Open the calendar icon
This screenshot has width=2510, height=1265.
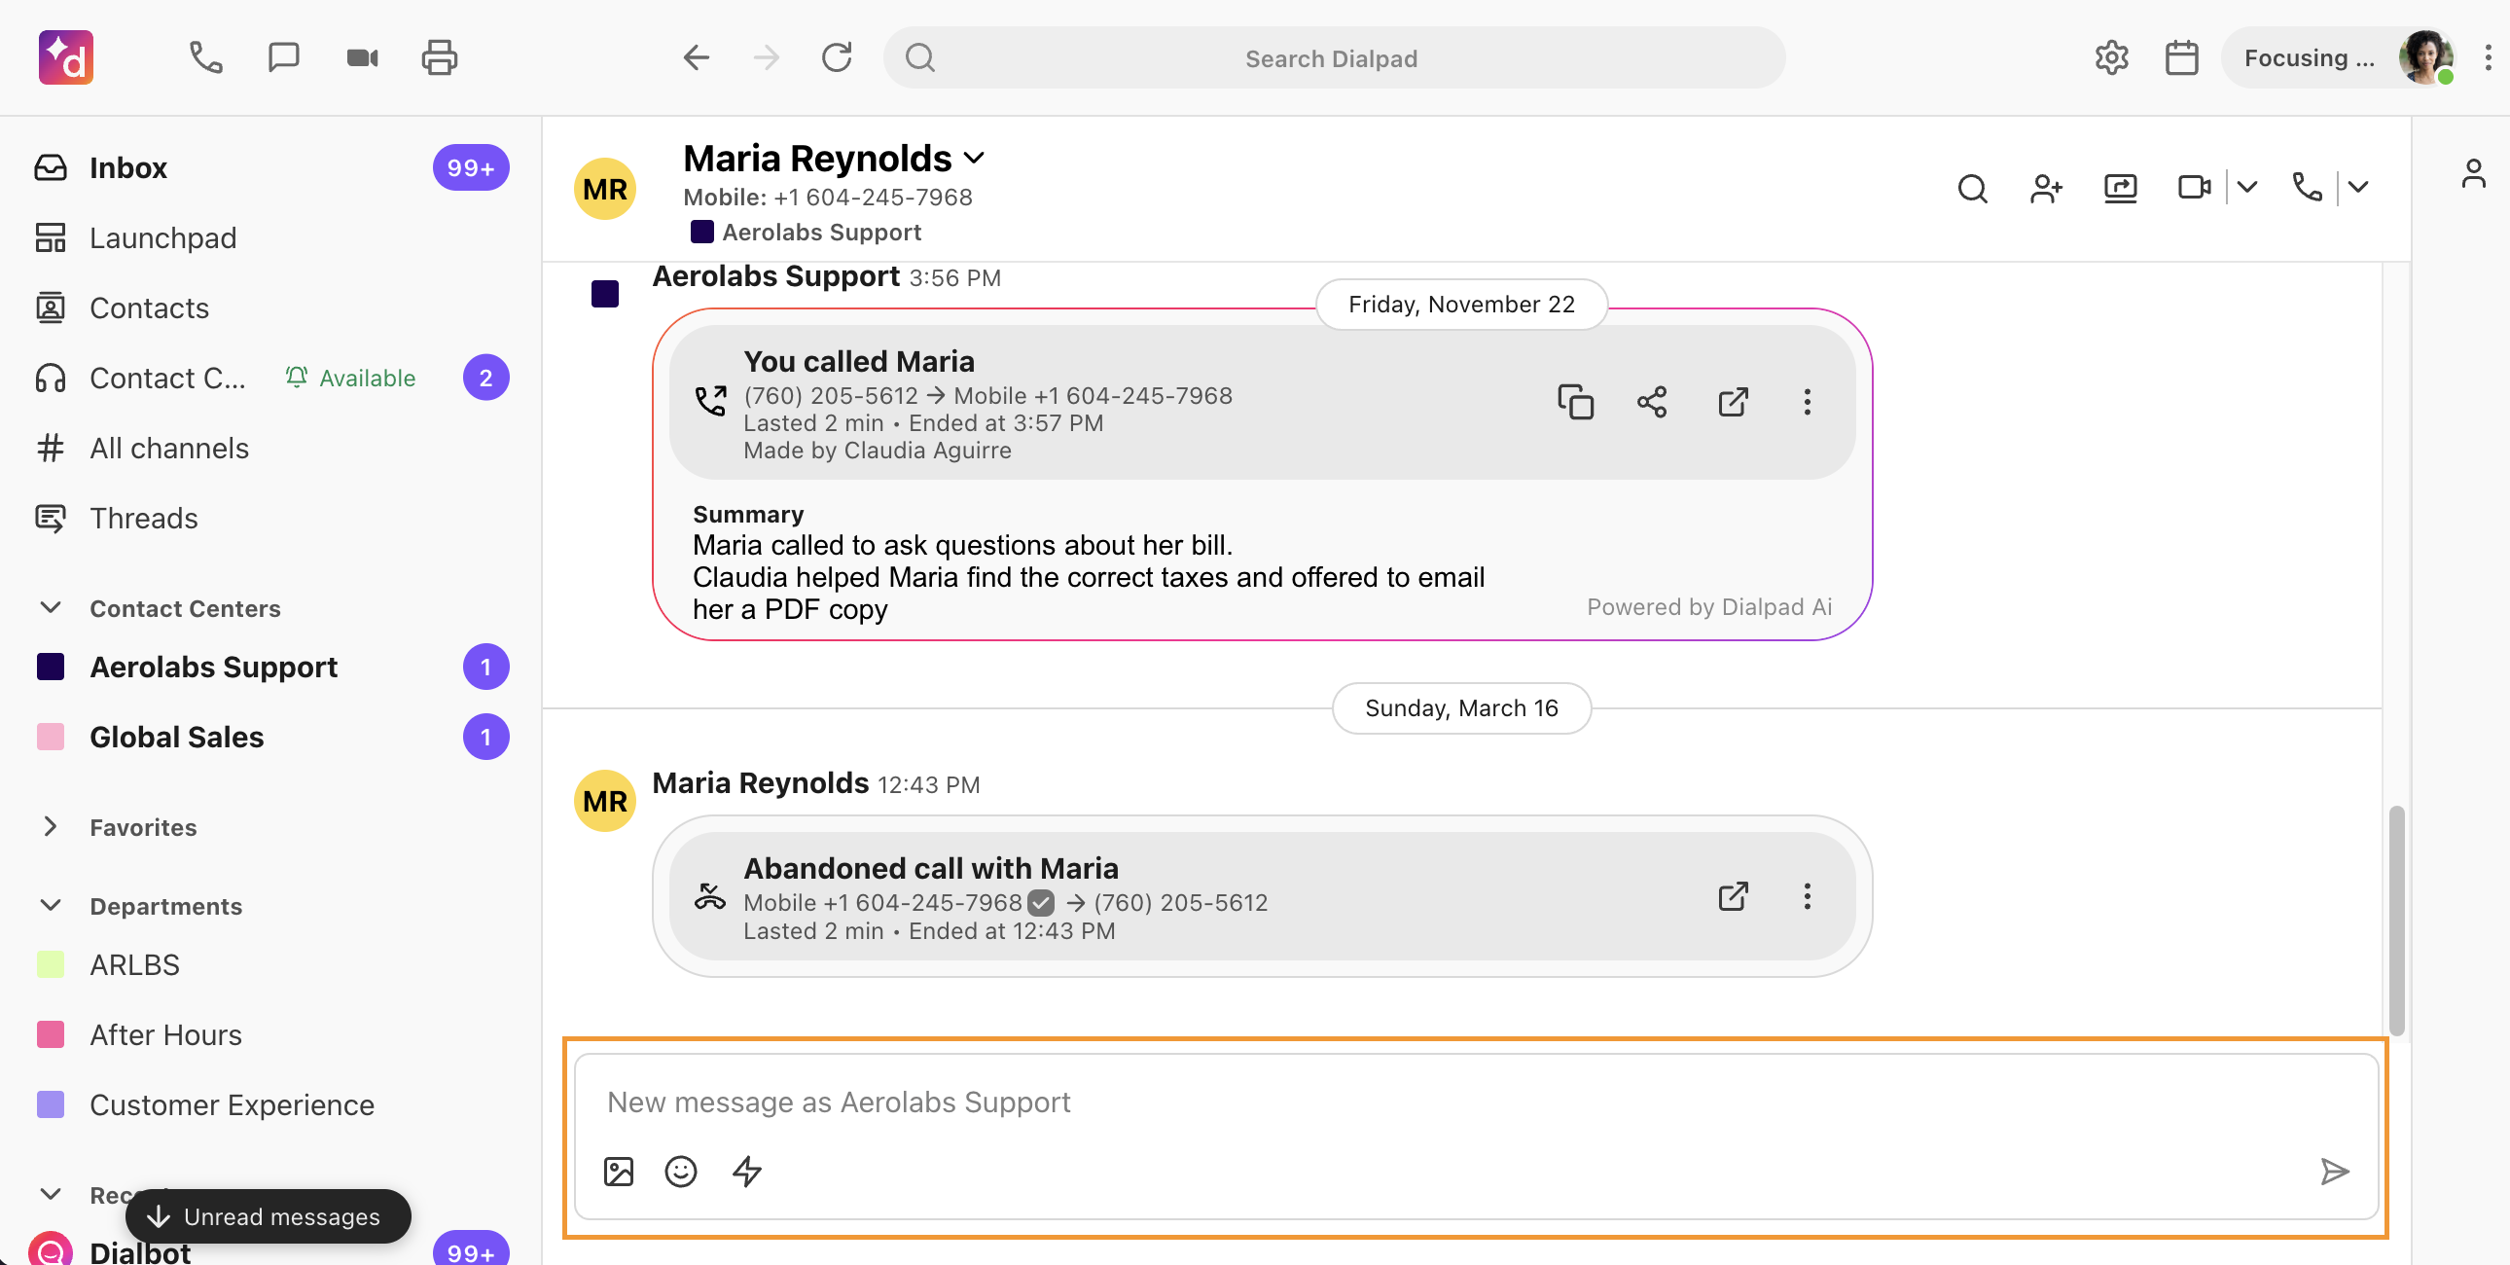2181,57
